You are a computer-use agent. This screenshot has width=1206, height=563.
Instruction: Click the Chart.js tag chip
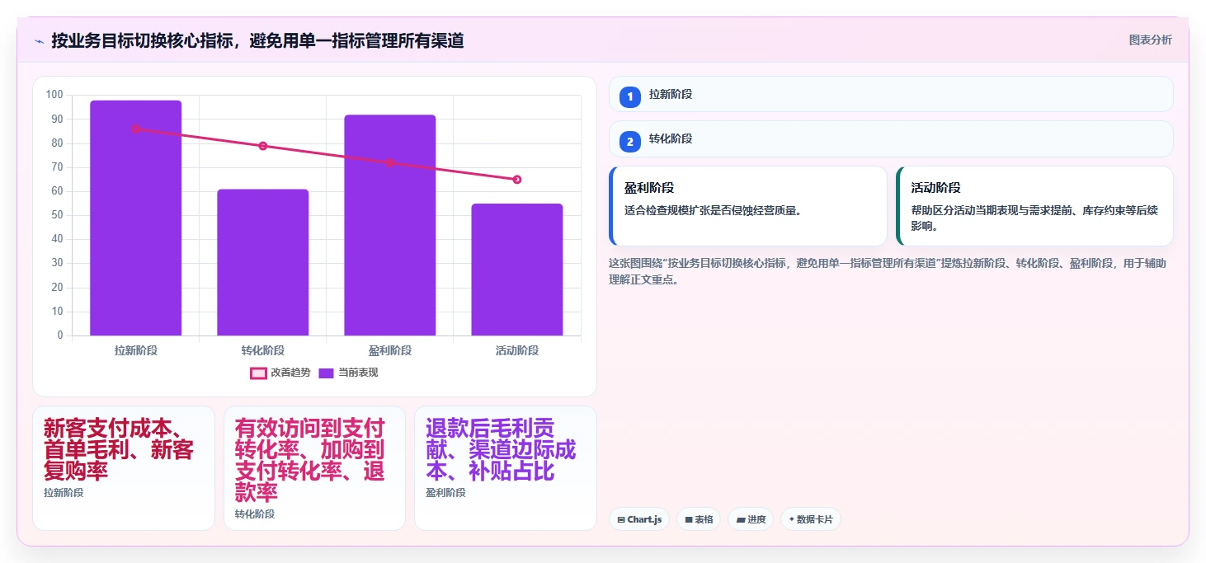pyautogui.click(x=639, y=519)
